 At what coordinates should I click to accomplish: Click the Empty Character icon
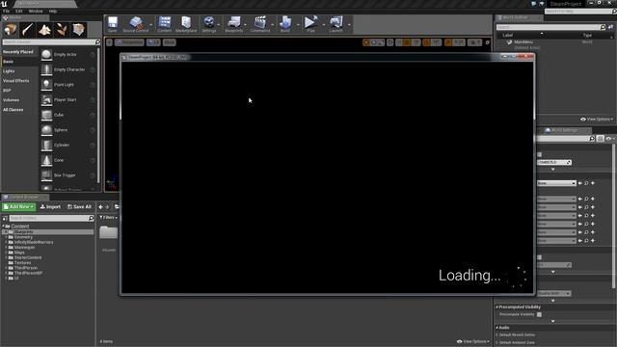[46, 69]
